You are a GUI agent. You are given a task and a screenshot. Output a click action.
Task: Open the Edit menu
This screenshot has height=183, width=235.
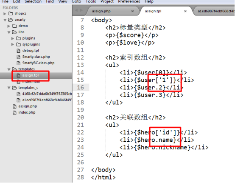click(17, 1)
